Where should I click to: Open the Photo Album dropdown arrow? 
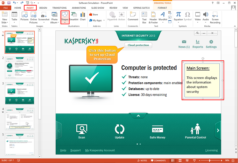(58, 23)
